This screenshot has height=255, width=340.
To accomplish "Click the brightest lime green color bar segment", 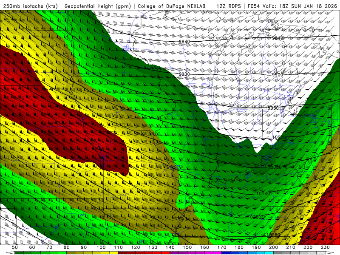I will pos(62,253).
